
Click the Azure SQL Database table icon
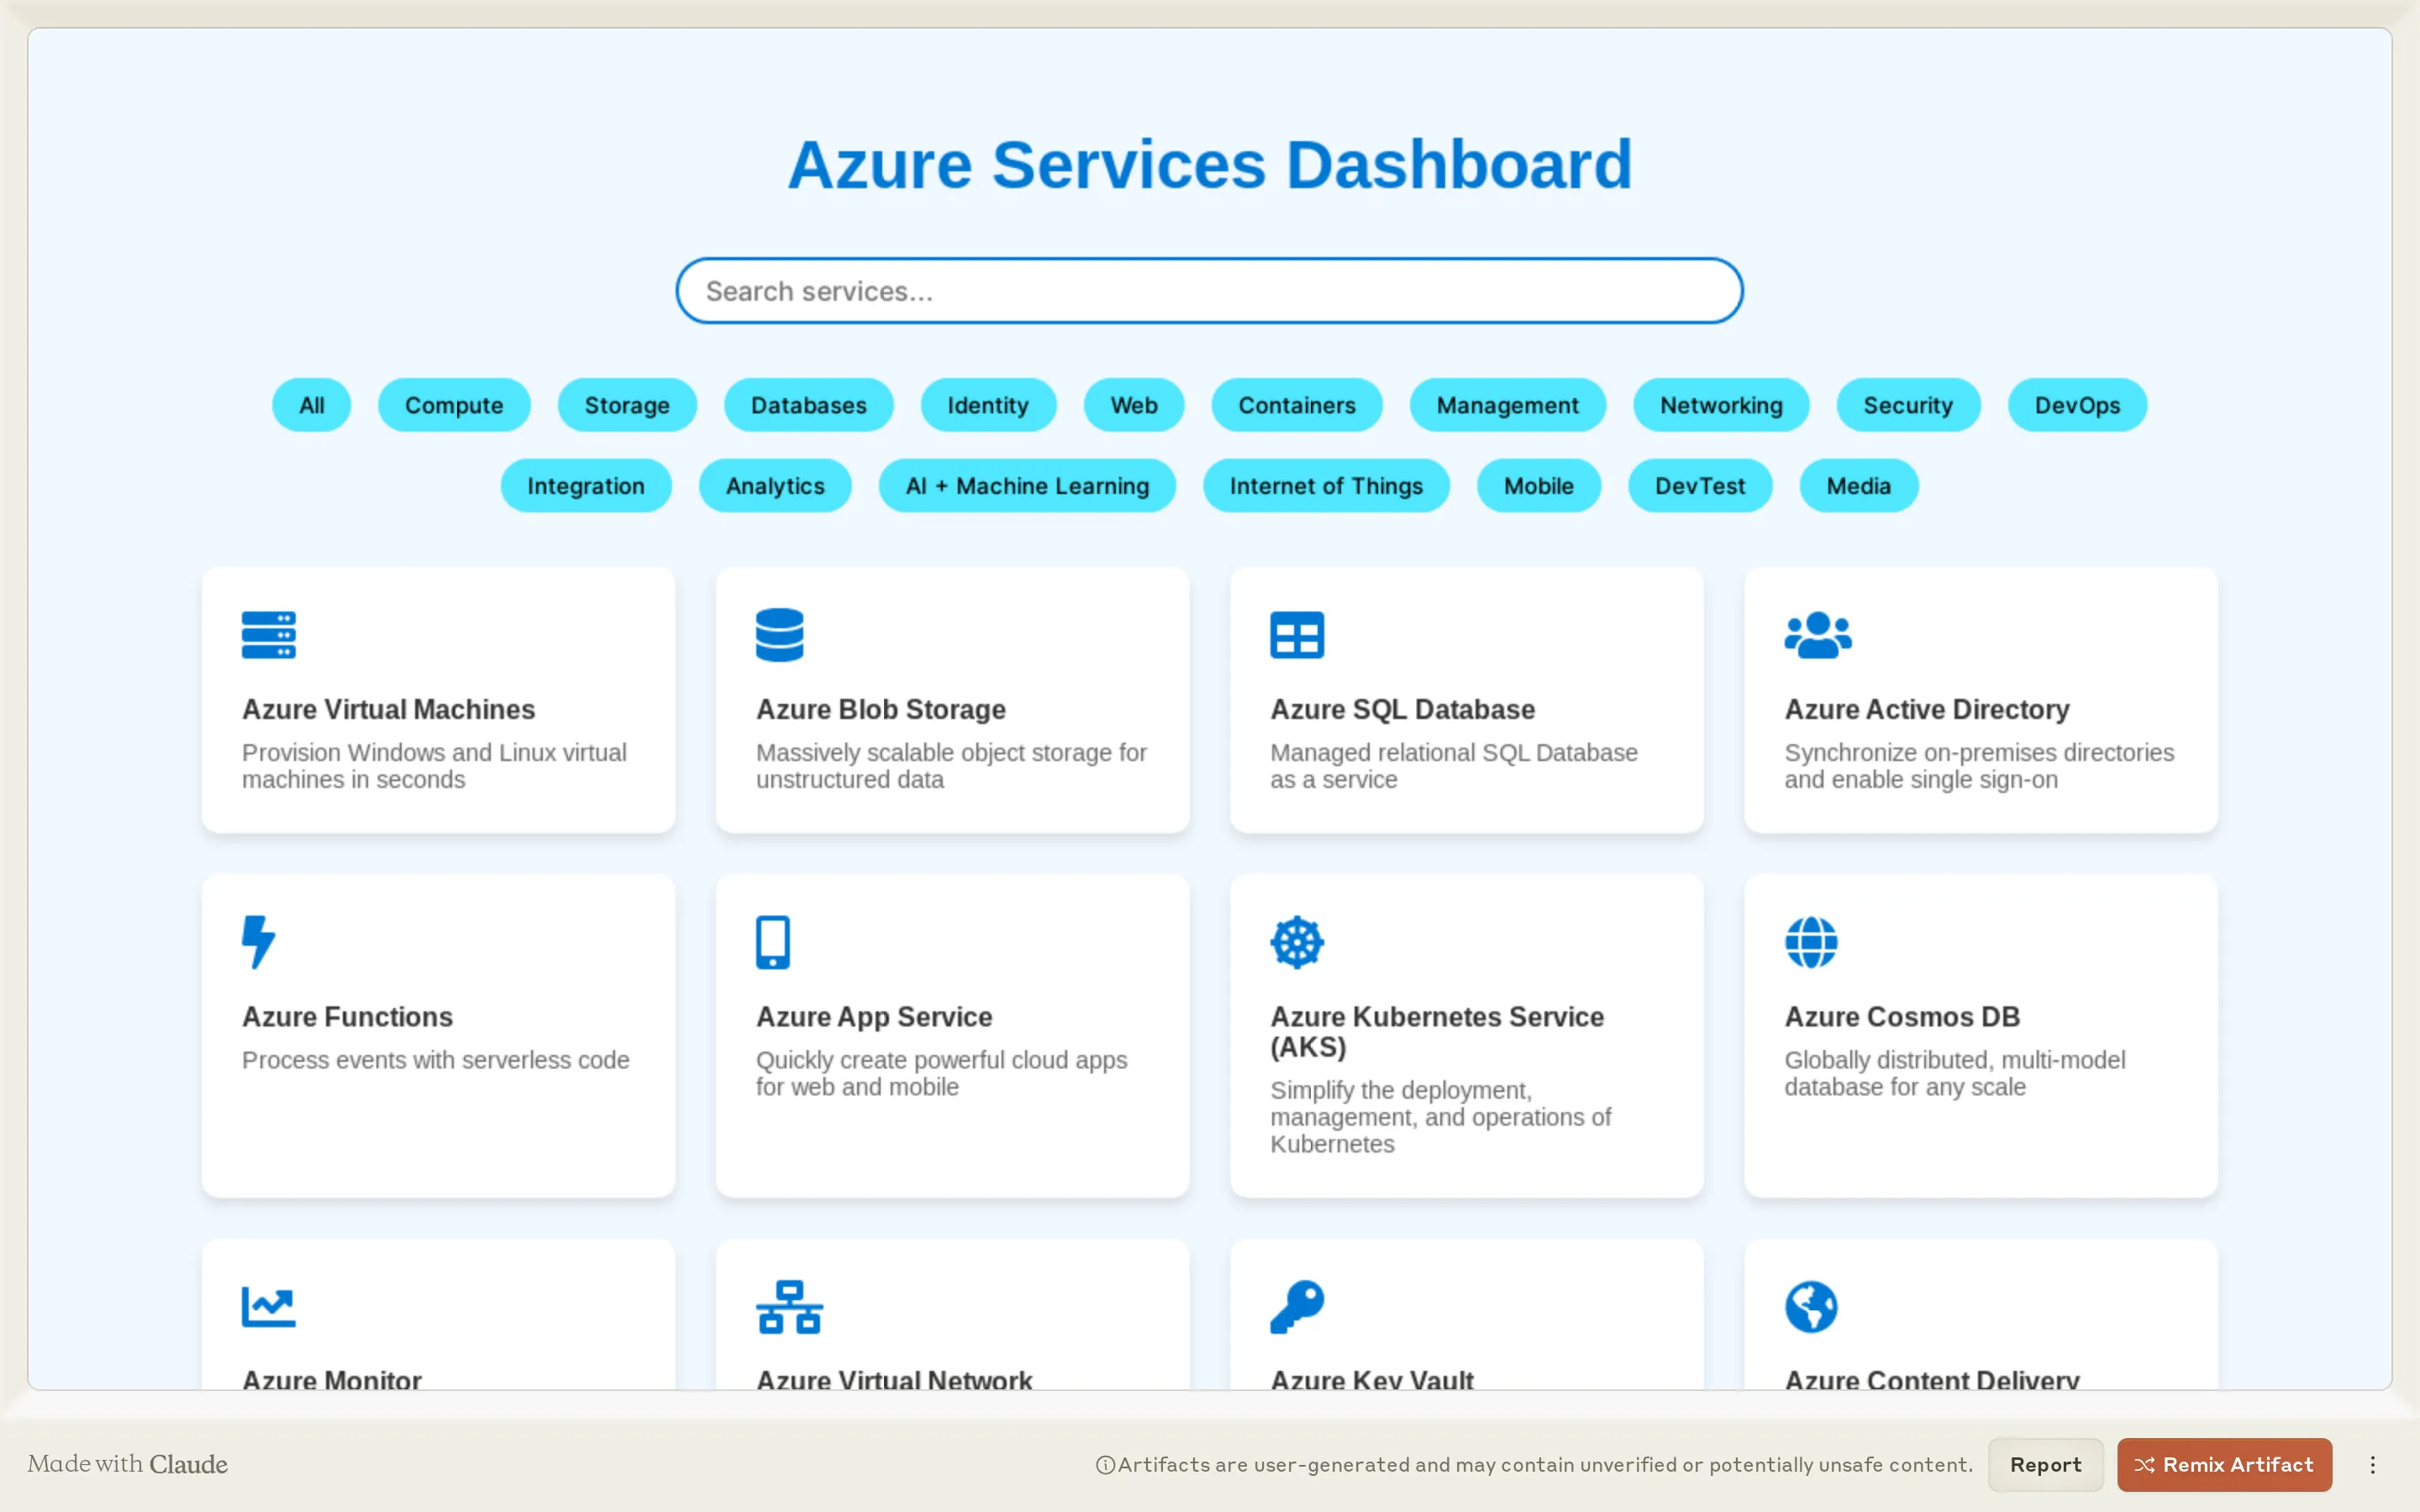pos(1297,634)
